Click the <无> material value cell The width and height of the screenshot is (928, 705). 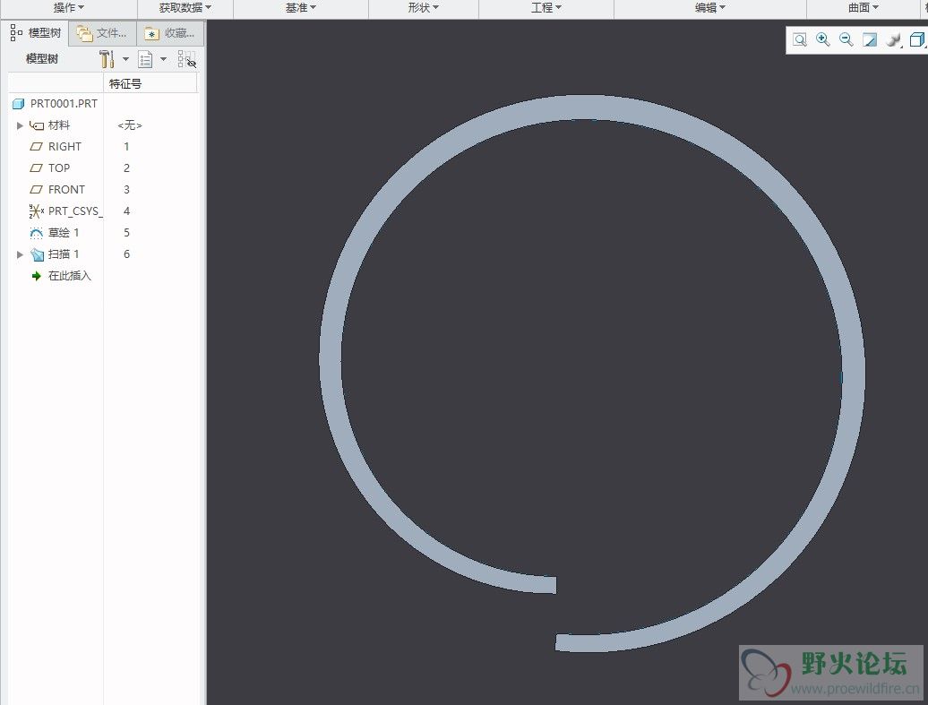point(130,125)
